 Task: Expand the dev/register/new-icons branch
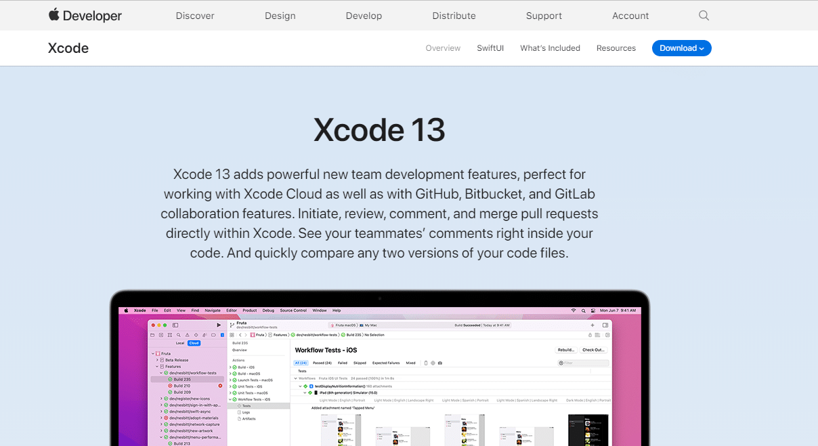(161, 399)
